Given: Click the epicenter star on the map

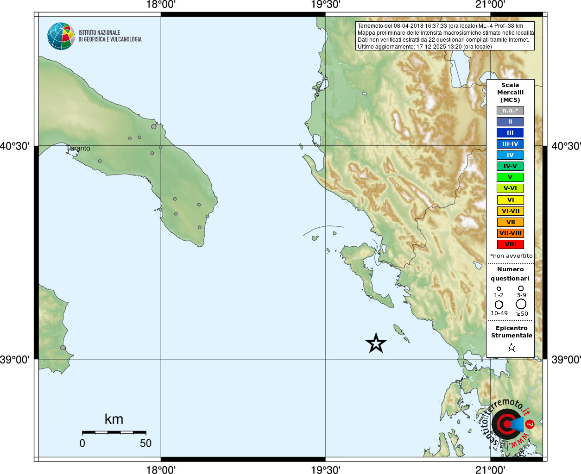Looking at the screenshot, I should [x=376, y=343].
